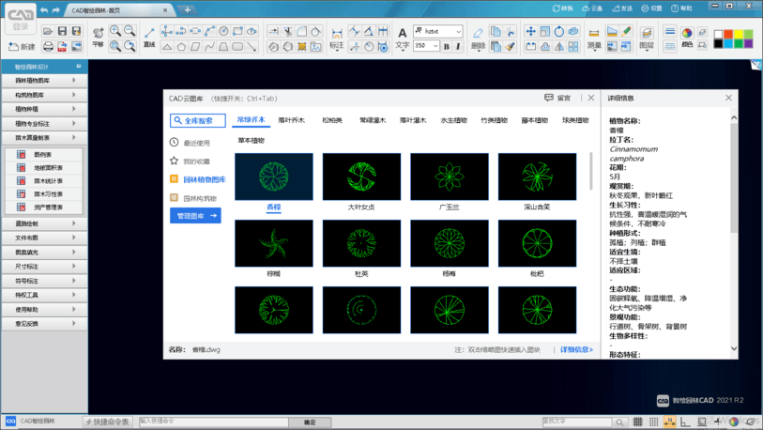
Task: Click the 新建 (New) file icon
Action: pyautogui.click(x=21, y=46)
